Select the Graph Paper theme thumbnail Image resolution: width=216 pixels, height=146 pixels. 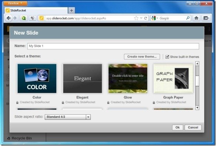click(173, 79)
